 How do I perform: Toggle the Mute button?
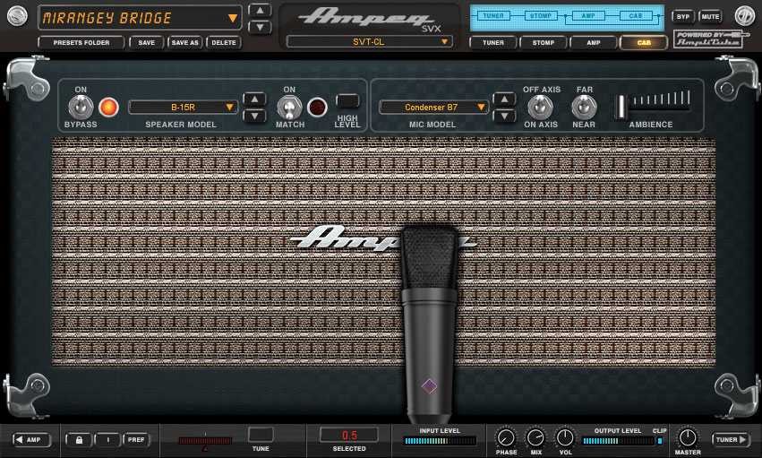[x=710, y=16]
